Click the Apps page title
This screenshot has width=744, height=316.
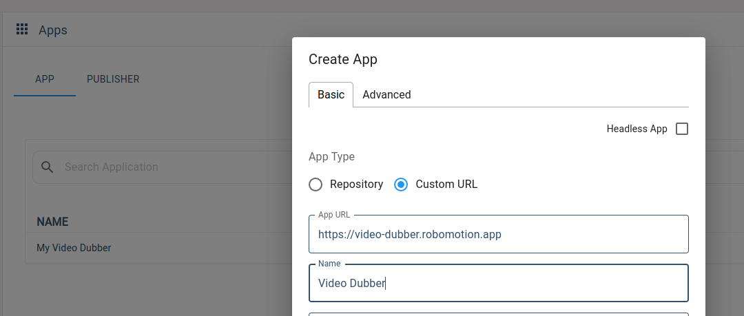53,30
